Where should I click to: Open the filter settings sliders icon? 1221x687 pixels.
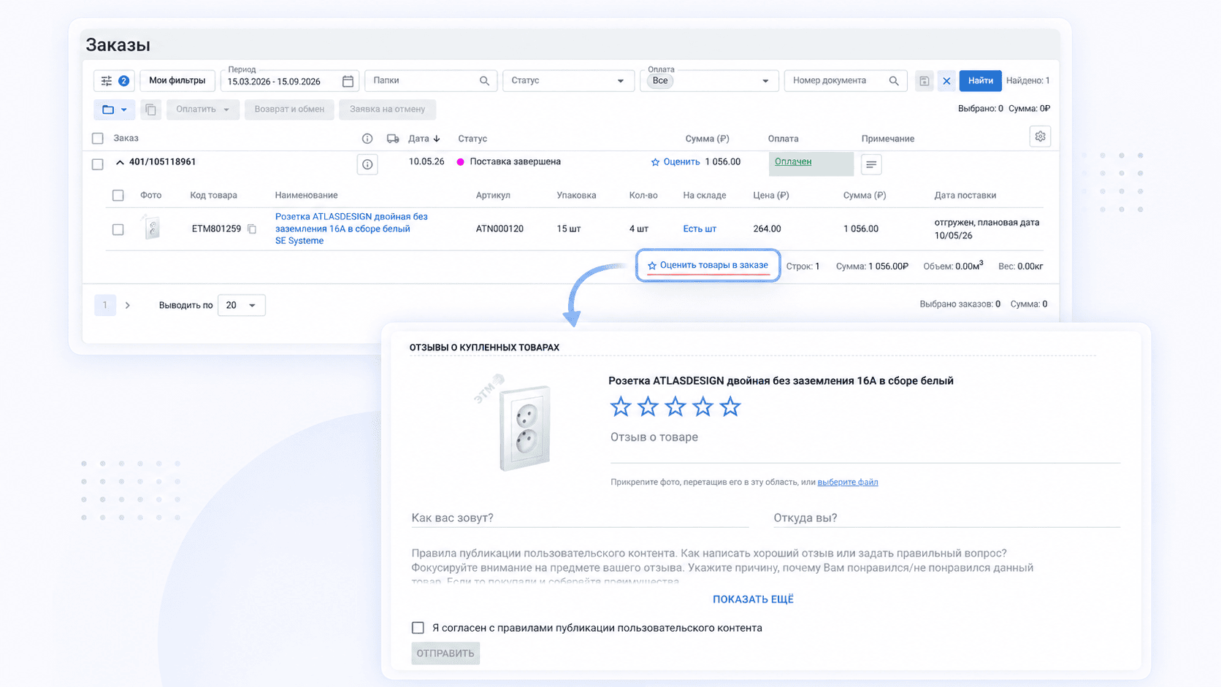(107, 81)
